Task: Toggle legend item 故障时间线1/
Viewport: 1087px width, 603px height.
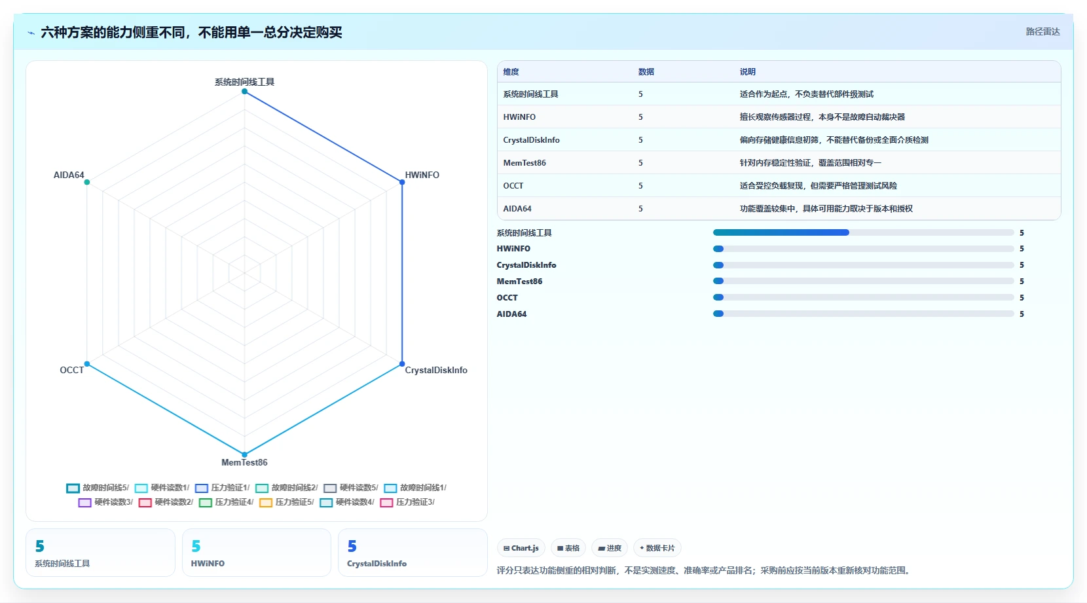Action: 415,488
